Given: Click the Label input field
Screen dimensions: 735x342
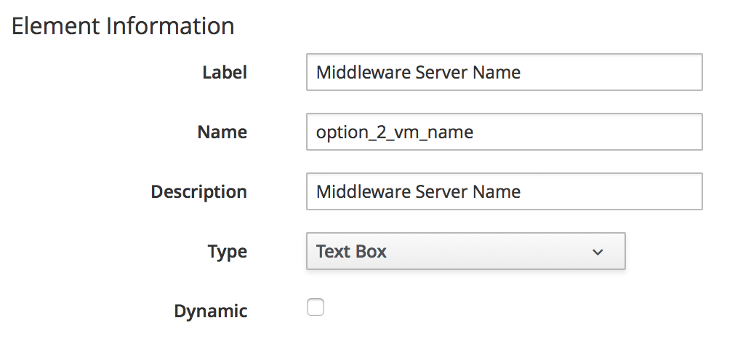Looking at the screenshot, I should [504, 72].
